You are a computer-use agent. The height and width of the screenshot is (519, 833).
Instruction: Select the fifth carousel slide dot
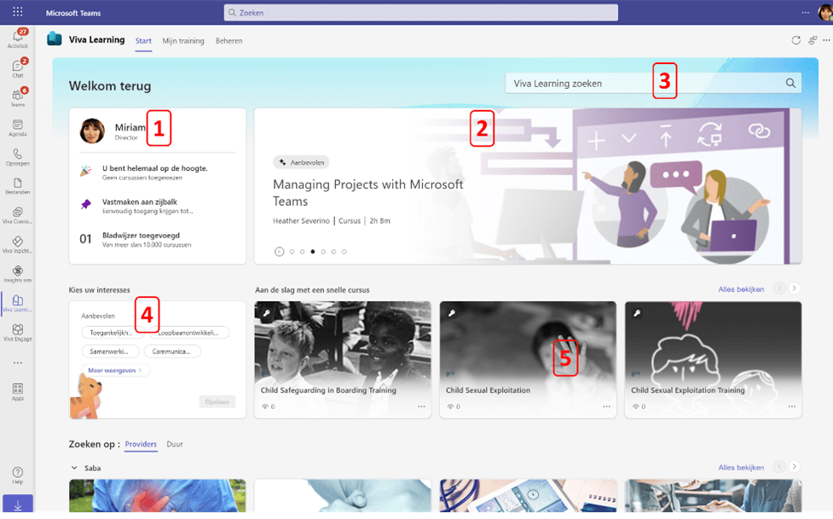pyautogui.click(x=333, y=252)
